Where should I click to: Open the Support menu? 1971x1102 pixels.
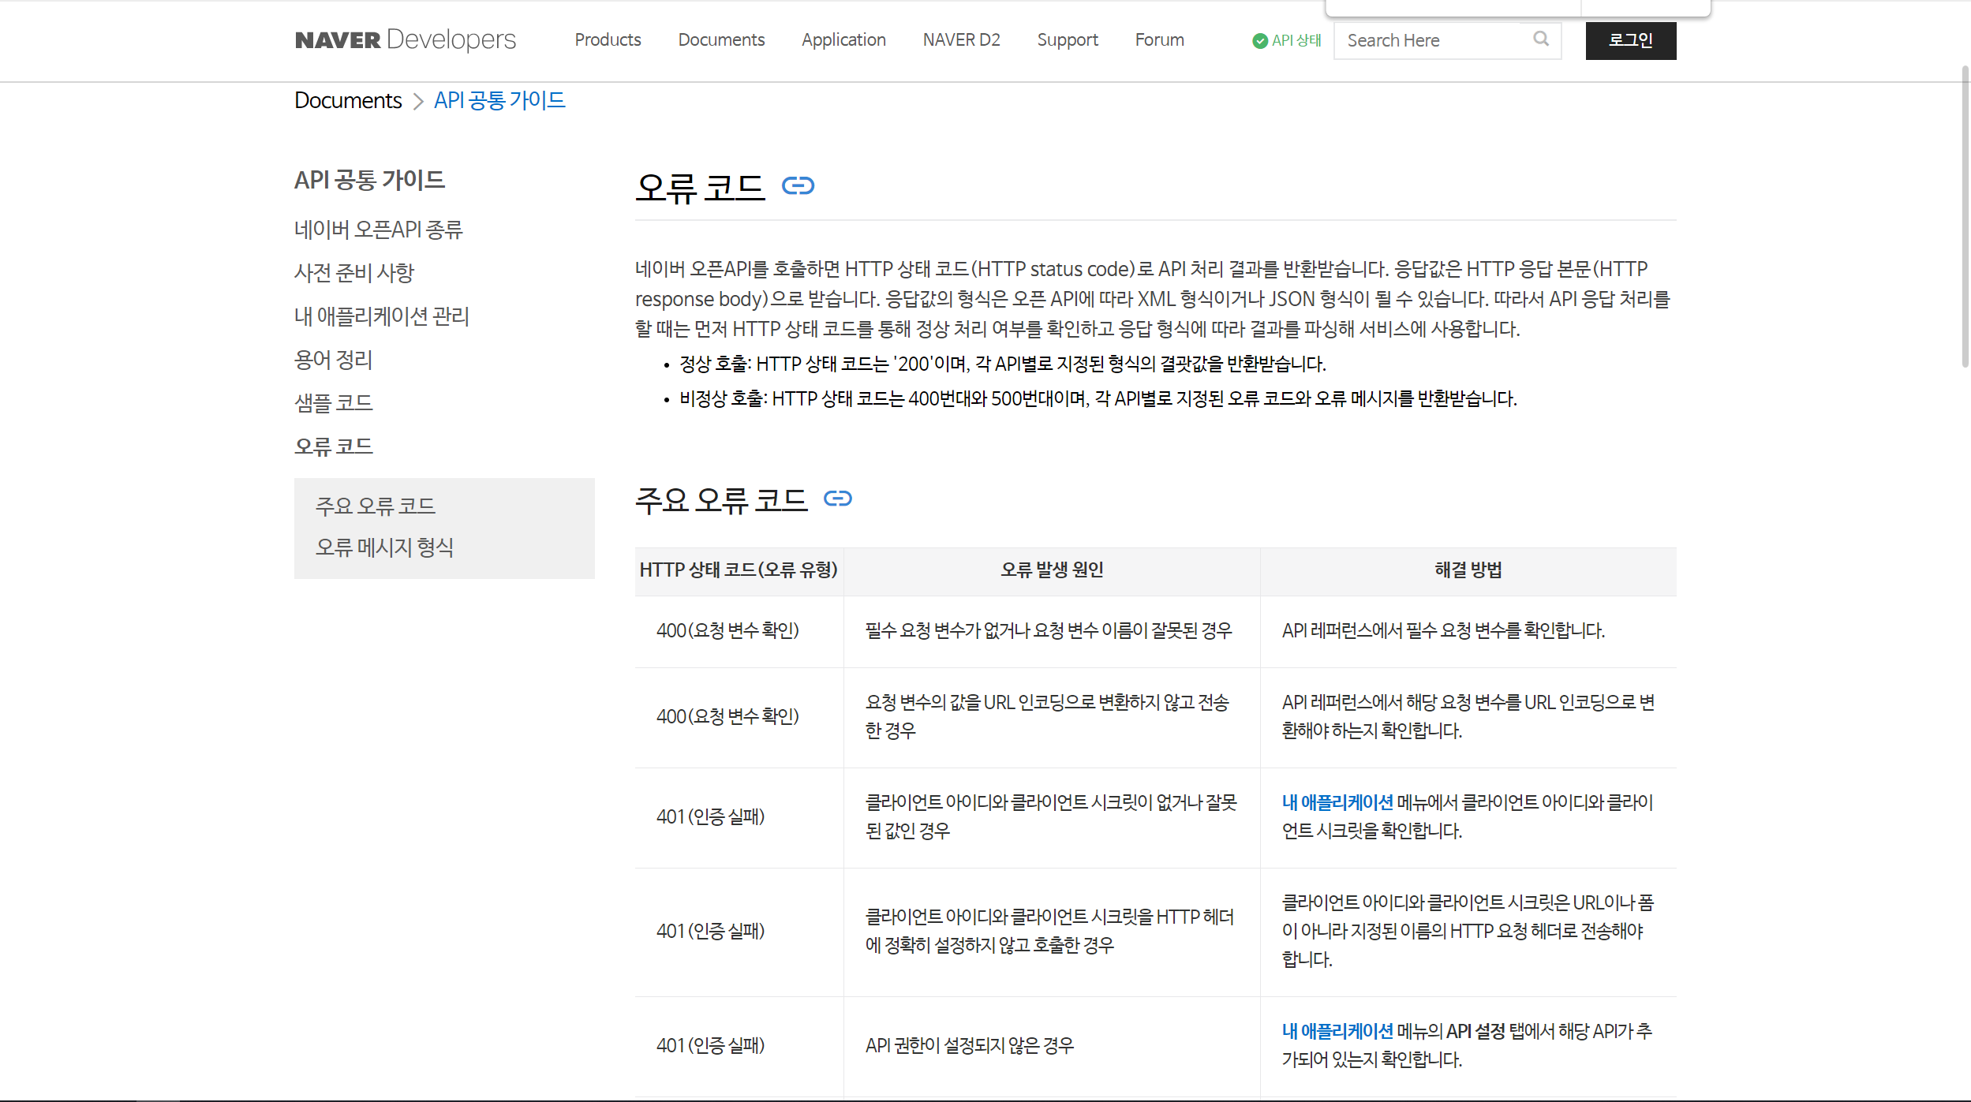tap(1067, 40)
